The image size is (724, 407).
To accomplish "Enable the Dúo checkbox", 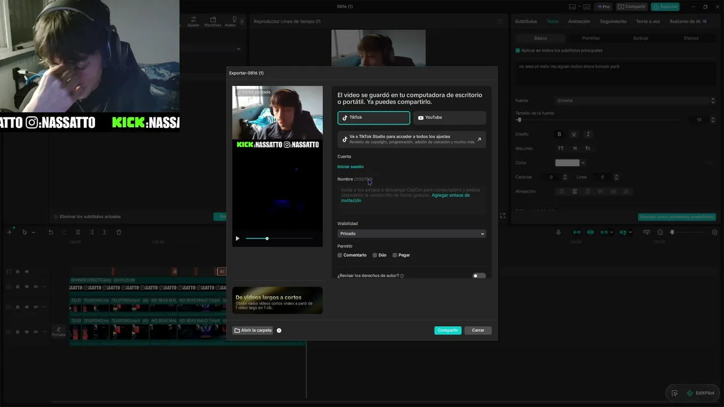I will [374, 256].
